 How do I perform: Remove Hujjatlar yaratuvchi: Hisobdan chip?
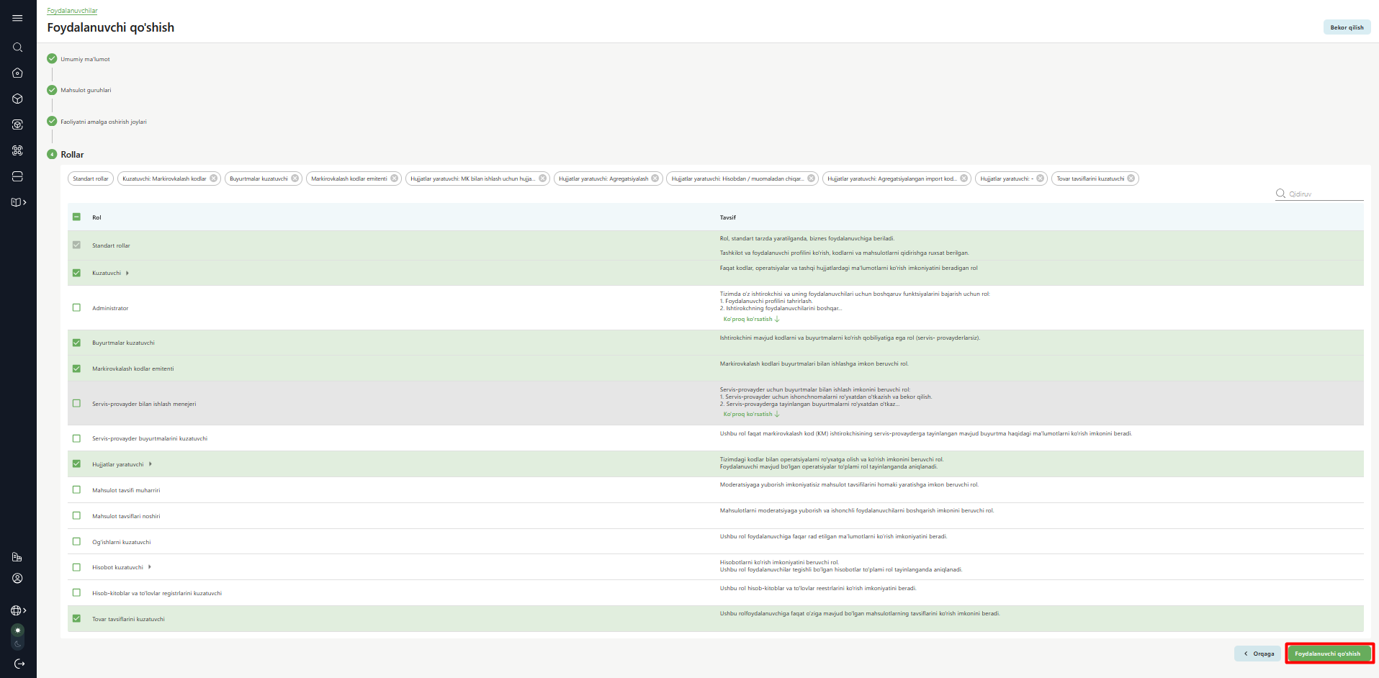[x=812, y=178]
